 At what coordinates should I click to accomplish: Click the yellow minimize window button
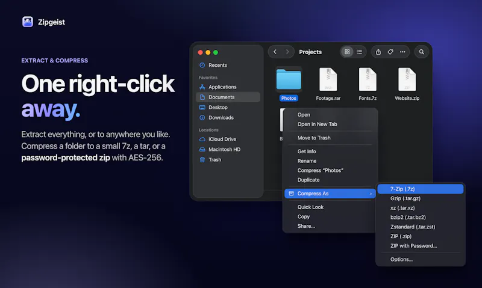tap(208, 52)
